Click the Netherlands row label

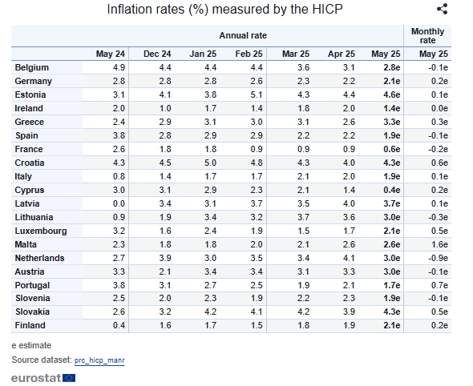(x=39, y=258)
